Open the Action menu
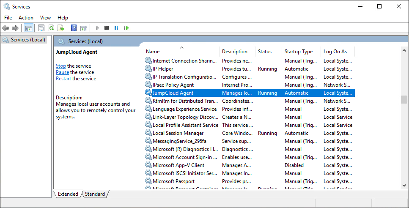Image resolution: width=409 pixels, height=208 pixels. tap(26, 18)
